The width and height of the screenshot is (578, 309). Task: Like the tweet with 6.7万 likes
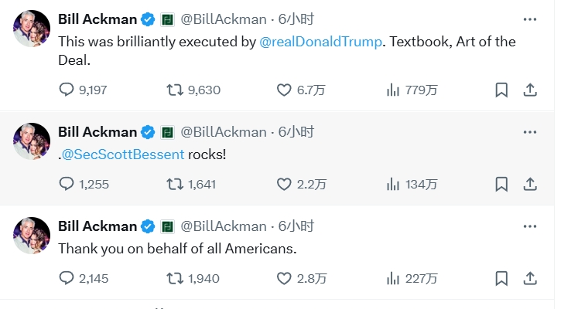(284, 90)
